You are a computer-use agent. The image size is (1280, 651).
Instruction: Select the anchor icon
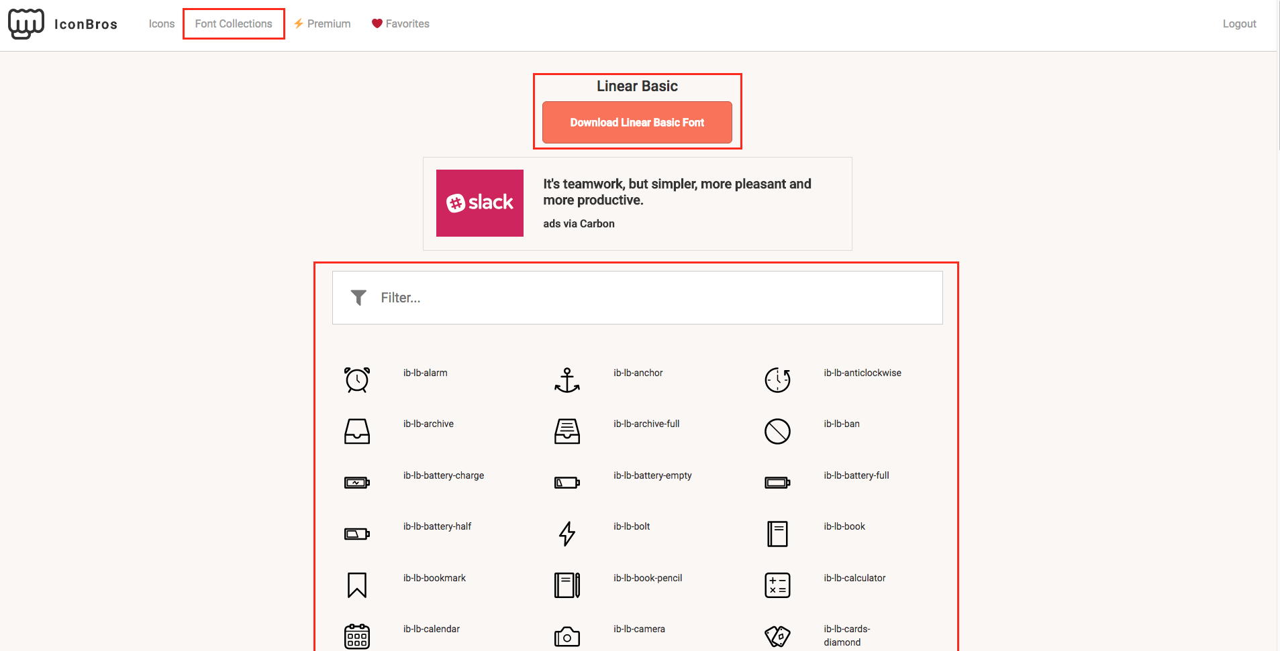pos(567,380)
